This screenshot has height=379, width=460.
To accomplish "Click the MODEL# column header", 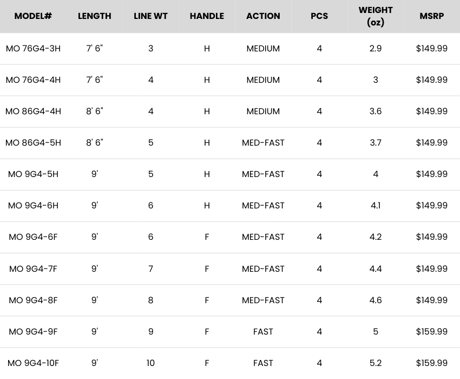I will click(33, 16).
